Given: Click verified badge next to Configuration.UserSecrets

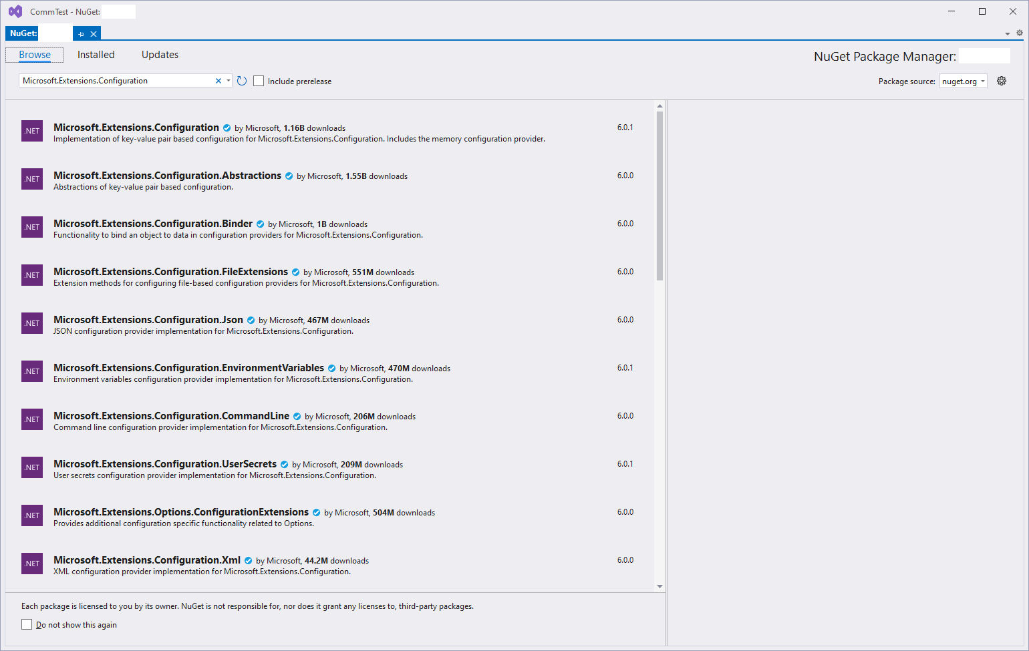Looking at the screenshot, I should click(285, 465).
